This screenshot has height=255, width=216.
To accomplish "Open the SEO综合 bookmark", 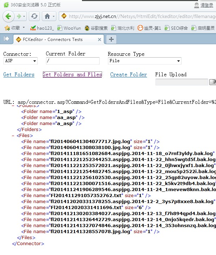I will pyautogui.click(x=176, y=28).
